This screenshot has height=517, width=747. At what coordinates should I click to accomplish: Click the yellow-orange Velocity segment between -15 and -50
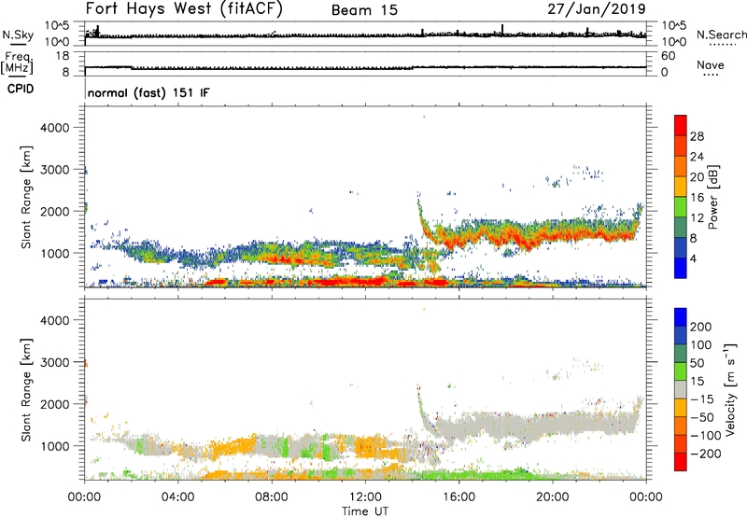[681, 408]
